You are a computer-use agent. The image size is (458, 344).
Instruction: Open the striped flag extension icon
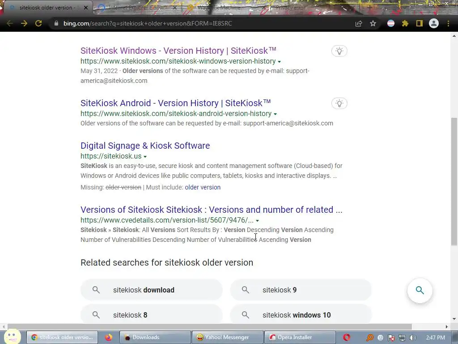(391, 23)
